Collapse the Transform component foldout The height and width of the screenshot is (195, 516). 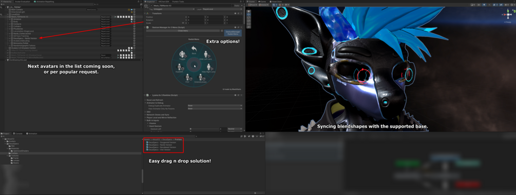(x=145, y=13)
